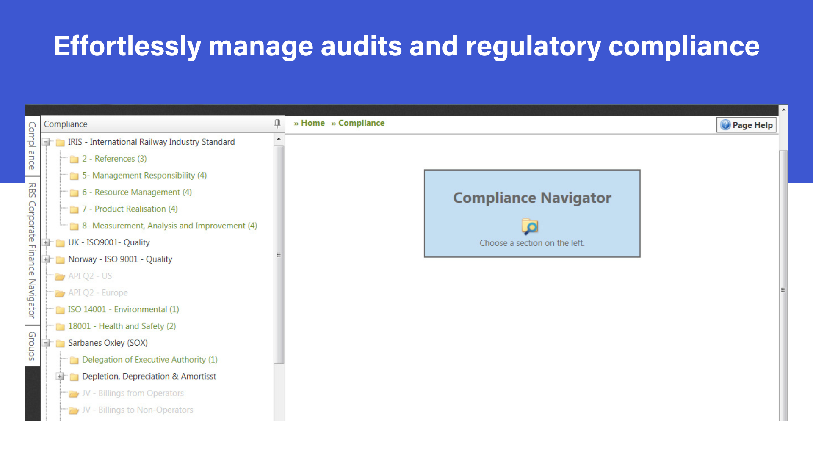Click the pin icon on the Compliance panel header

[277, 124]
